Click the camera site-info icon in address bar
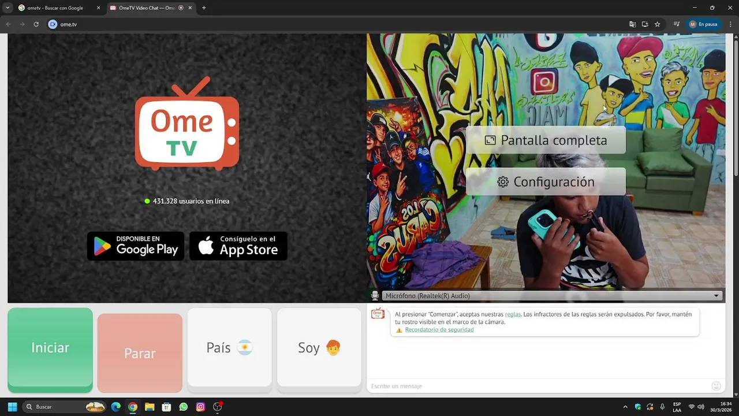The image size is (739, 416). [53, 24]
